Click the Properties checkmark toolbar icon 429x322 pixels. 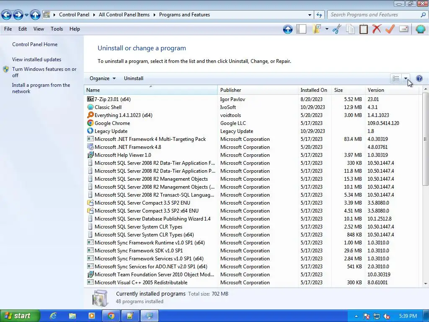tap(390, 29)
